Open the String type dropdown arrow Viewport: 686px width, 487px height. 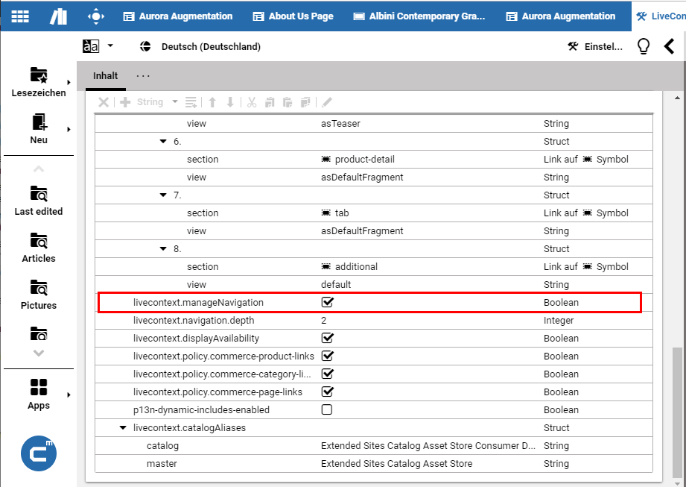[x=175, y=102]
